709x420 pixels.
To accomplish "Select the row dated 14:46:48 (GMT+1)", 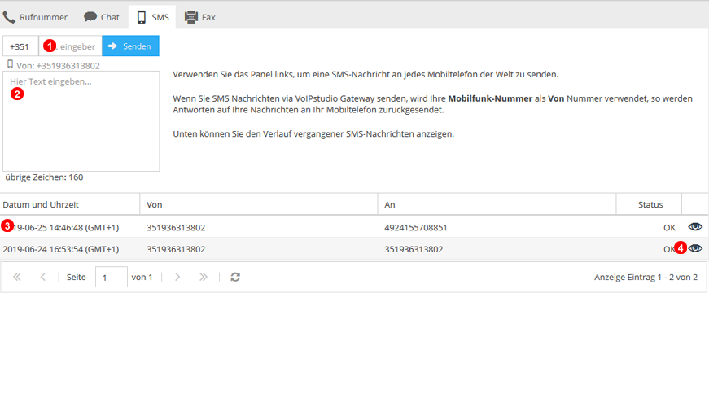I will (354, 227).
